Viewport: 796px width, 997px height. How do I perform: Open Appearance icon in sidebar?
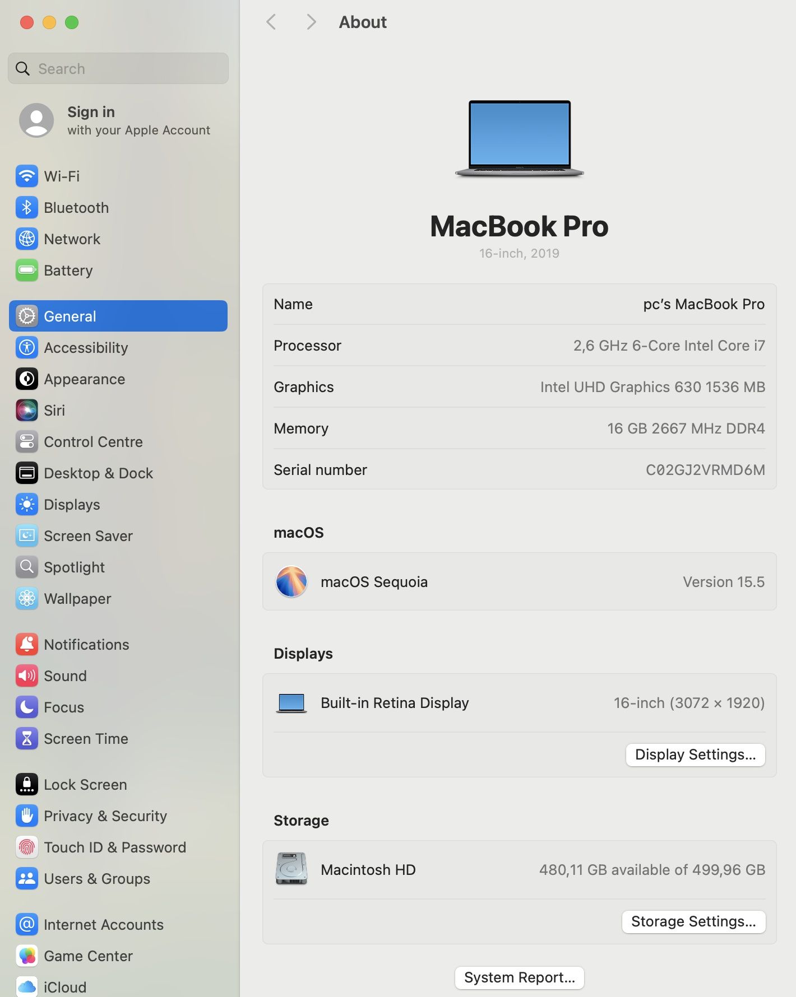(27, 379)
